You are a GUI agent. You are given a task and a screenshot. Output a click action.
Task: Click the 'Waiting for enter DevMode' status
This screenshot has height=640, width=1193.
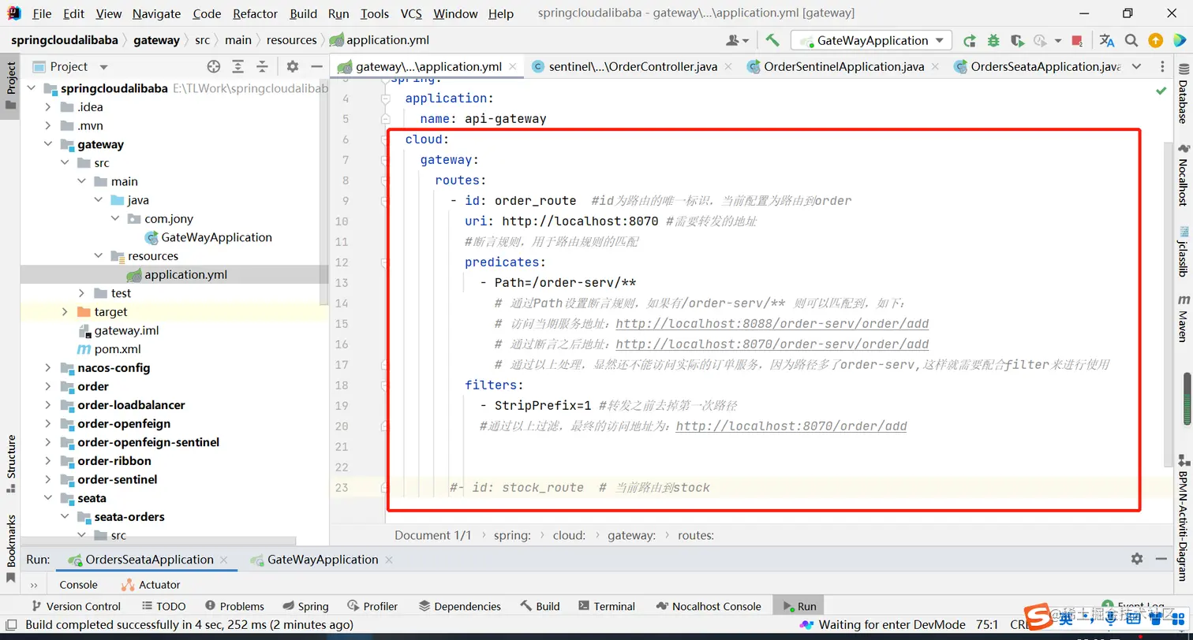883,625
